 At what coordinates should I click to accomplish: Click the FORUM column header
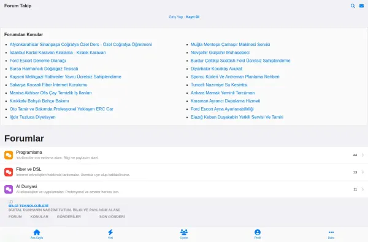[x=15, y=217]
